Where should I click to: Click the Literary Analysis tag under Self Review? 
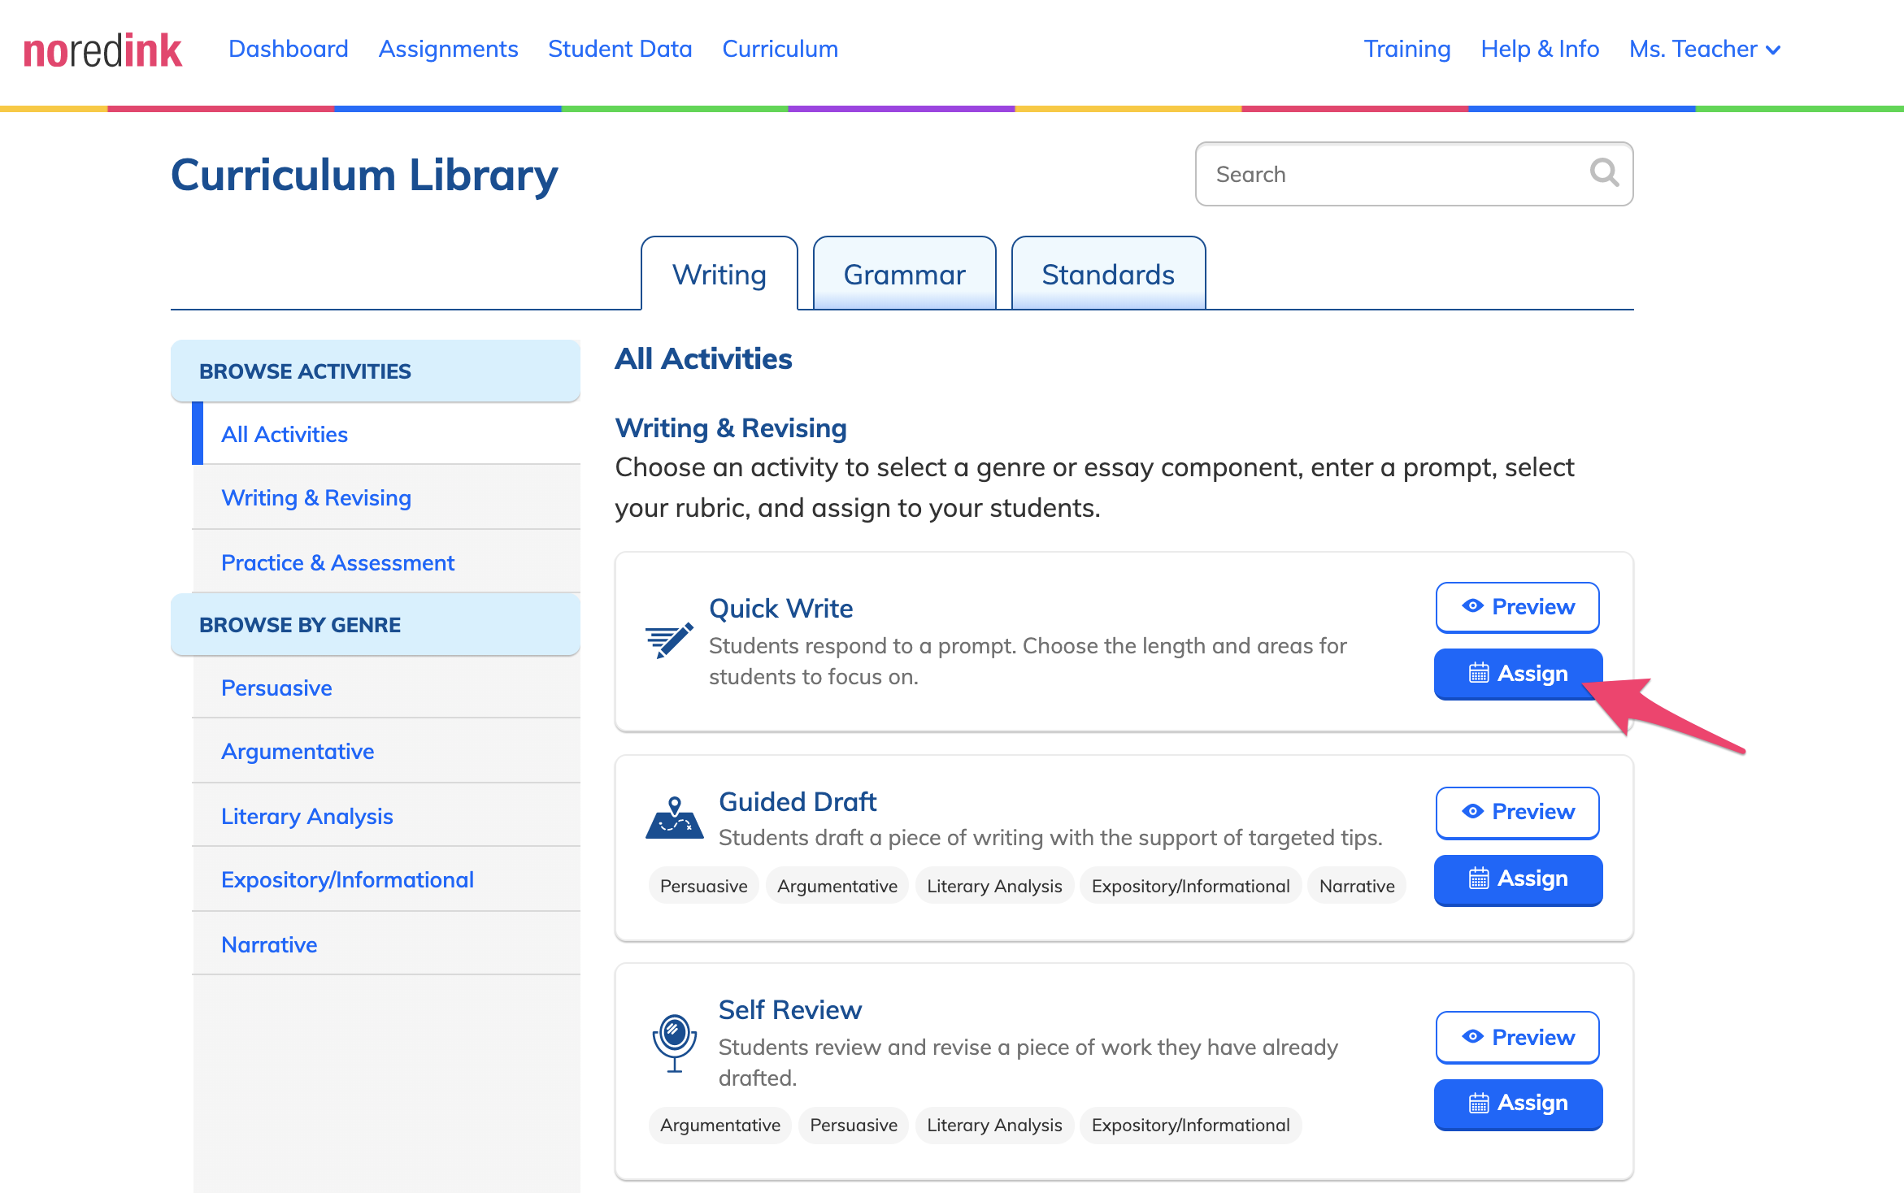click(x=994, y=1125)
